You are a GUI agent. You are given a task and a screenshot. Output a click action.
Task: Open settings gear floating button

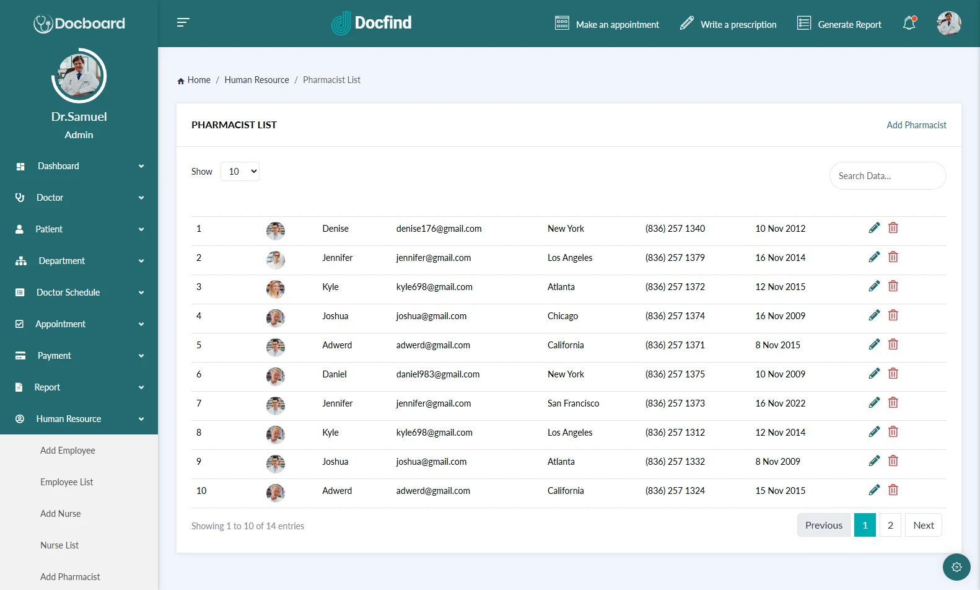956,566
